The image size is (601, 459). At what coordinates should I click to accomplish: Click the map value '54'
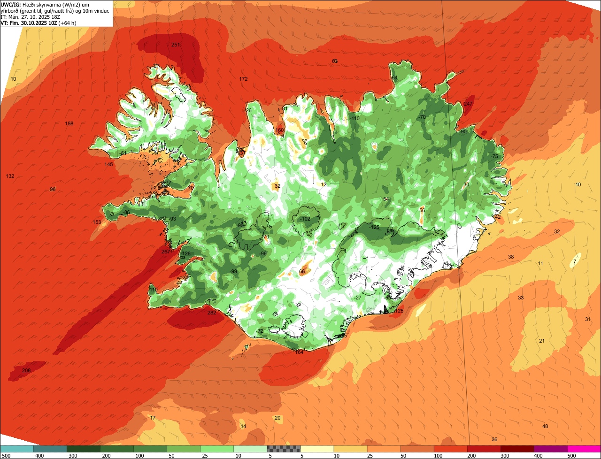click(x=386, y=199)
